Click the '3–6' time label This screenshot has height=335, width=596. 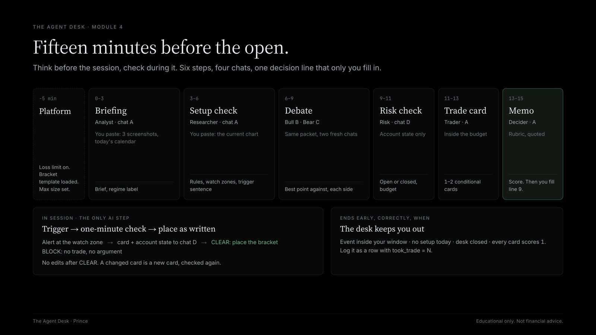[194, 99]
